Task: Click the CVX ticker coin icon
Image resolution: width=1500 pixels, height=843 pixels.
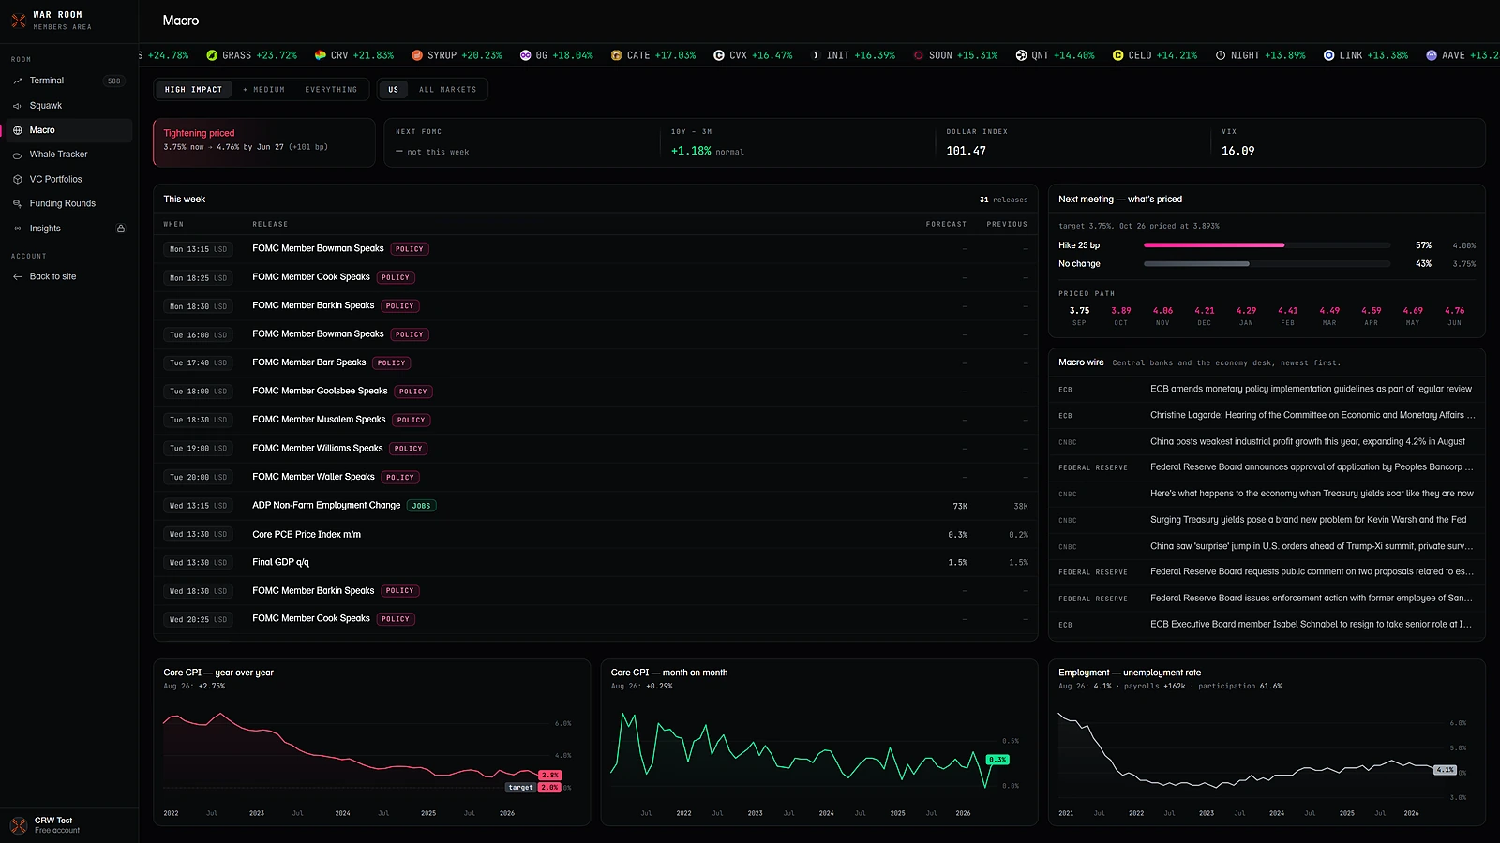Action: [x=719, y=55]
